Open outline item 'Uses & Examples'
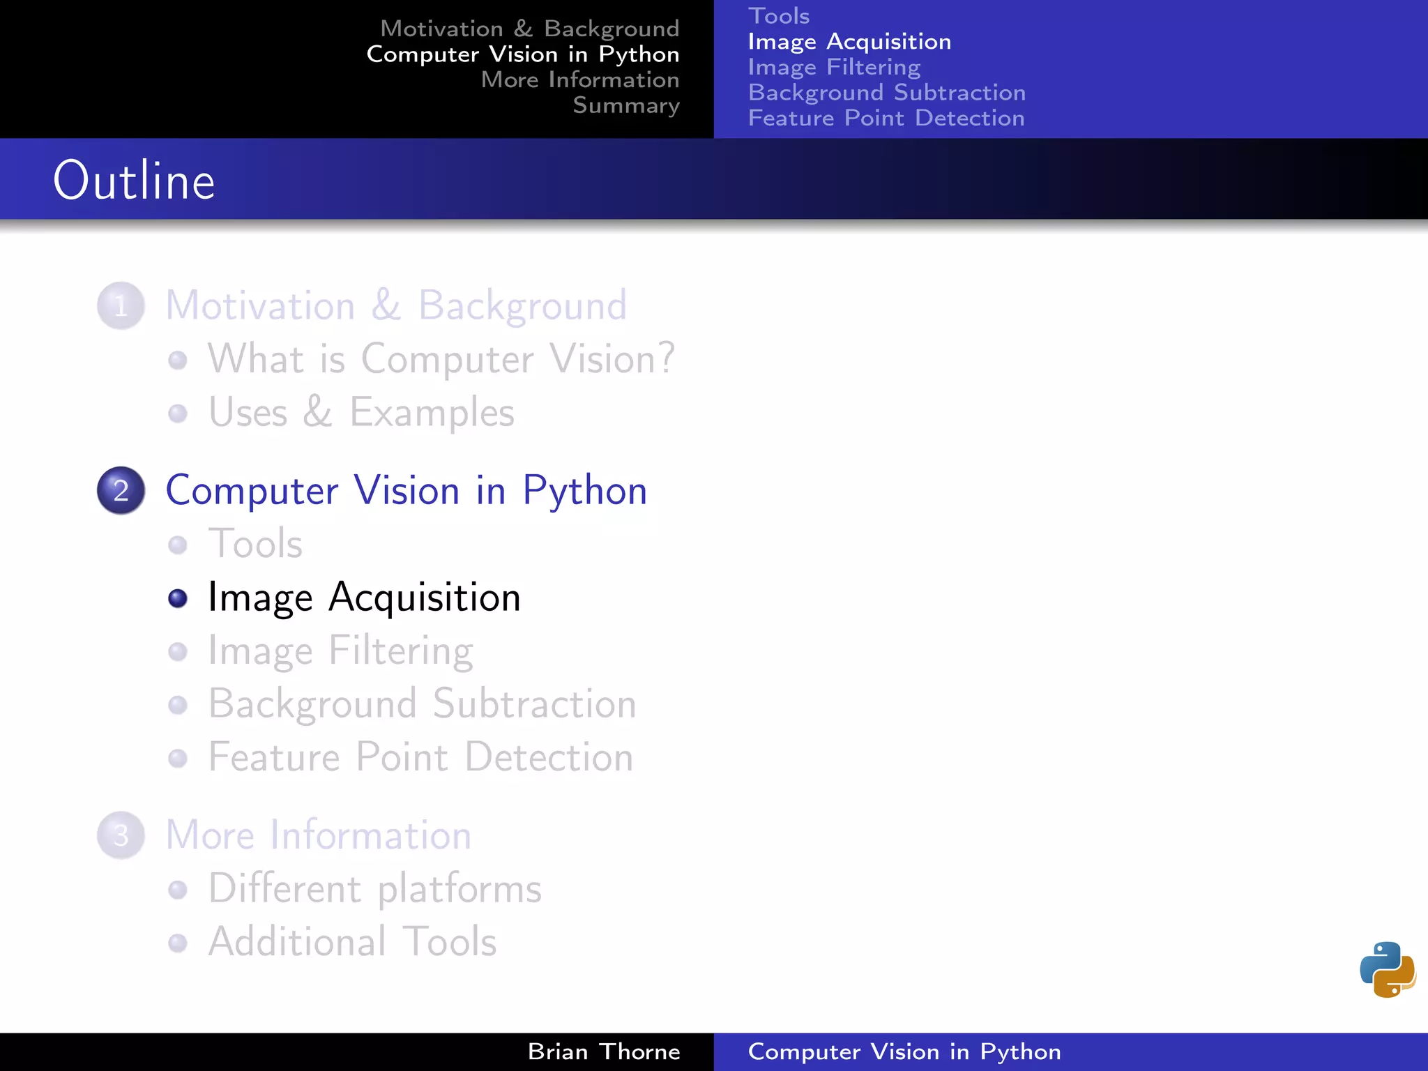This screenshot has width=1428, height=1071. 361,412
